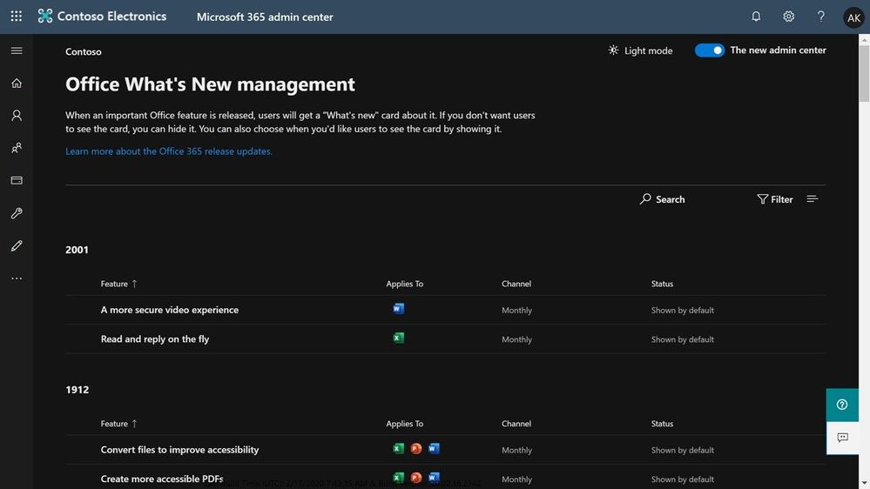The width and height of the screenshot is (870, 489).
Task: Open the notifications bell
Action: pos(756,17)
